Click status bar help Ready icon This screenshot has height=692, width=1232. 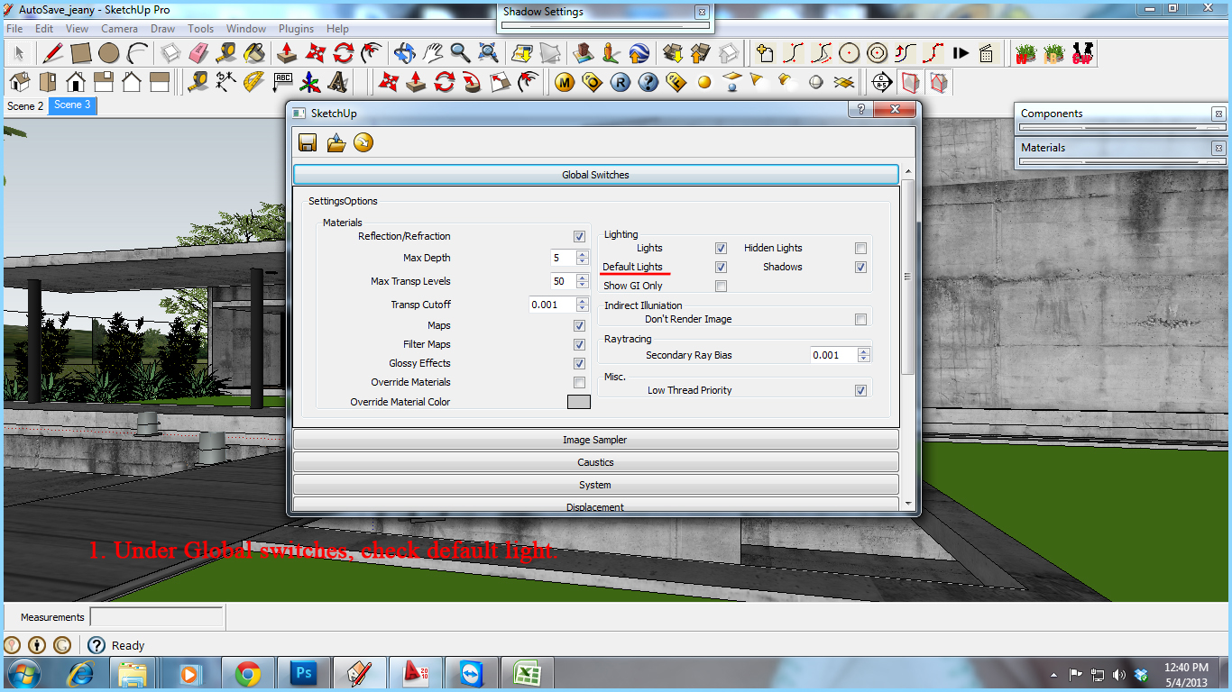click(x=97, y=645)
